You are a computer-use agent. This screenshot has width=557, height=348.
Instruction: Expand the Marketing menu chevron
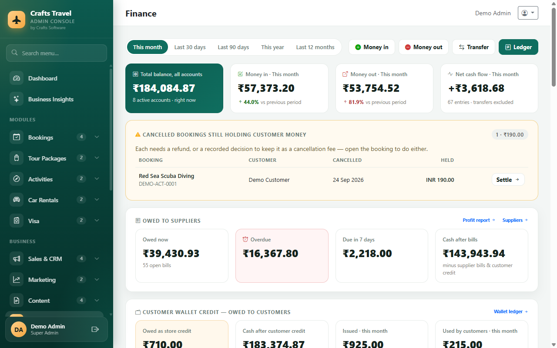click(97, 279)
